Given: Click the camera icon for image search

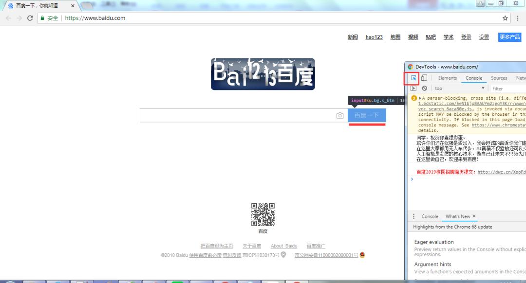Looking at the screenshot, I should 339,115.
